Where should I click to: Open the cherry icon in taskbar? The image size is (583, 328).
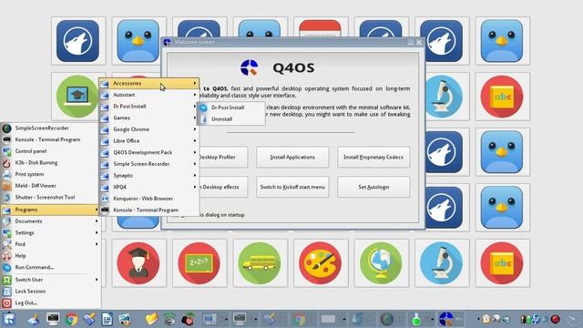189,319
